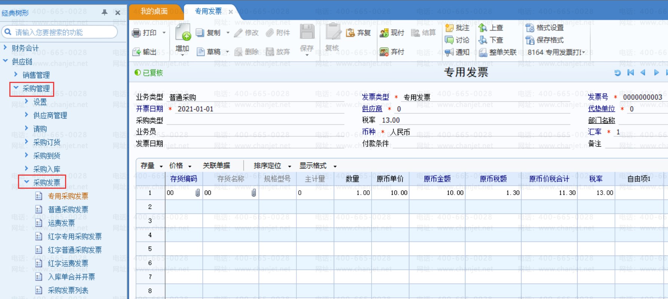Expand the 销售管理 tree node
This screenshot has height=299, width=668.
[16, 74]
